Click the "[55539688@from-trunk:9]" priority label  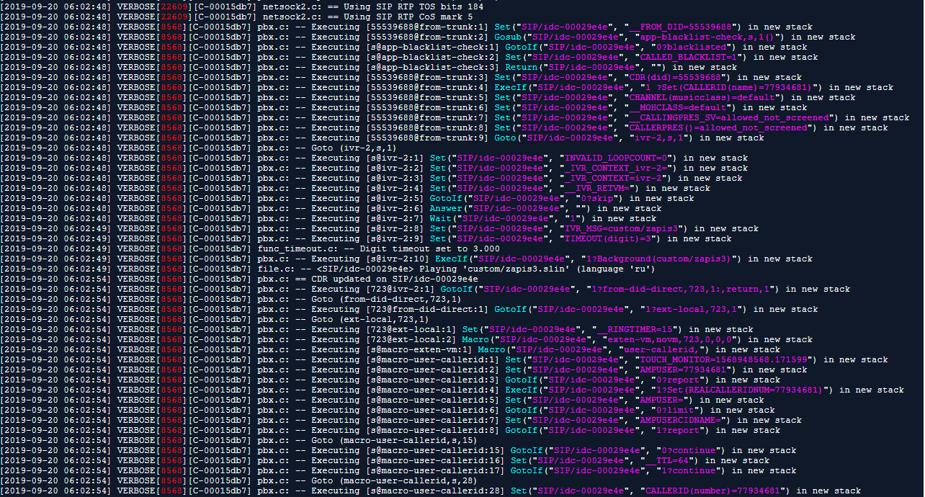pyautogui.click(x=427, y=138)
